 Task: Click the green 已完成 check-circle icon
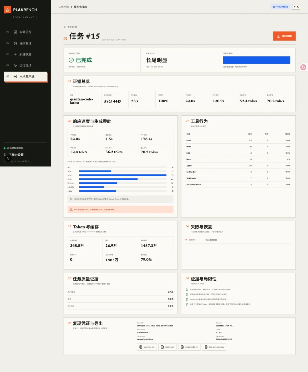[71, 60]
